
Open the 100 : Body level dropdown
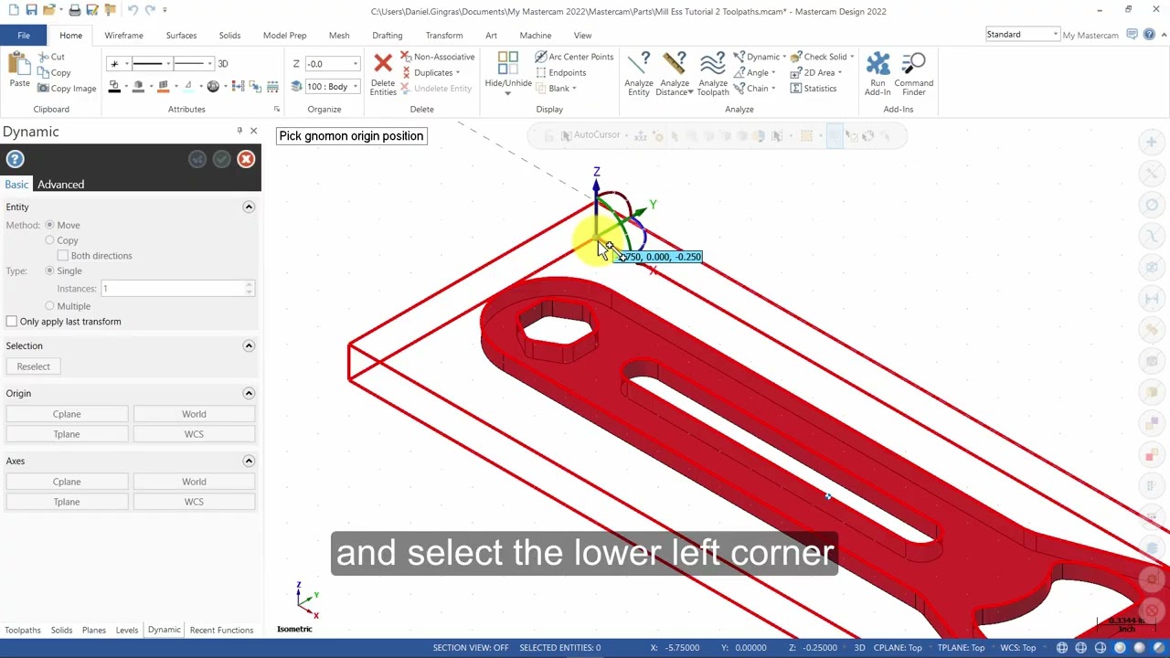pos(356,87)
